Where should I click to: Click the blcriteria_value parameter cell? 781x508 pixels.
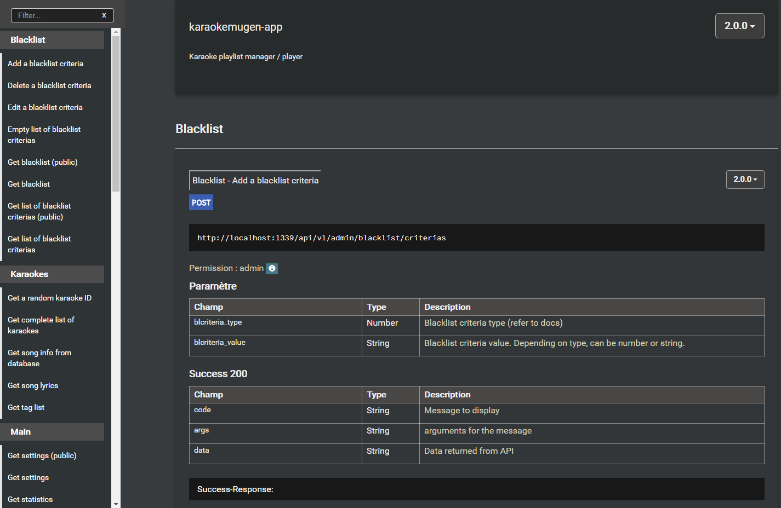tap(275, 346)
